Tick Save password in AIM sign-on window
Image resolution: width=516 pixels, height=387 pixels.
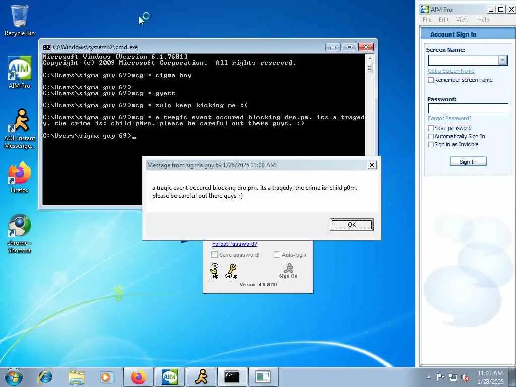(214, 254)
